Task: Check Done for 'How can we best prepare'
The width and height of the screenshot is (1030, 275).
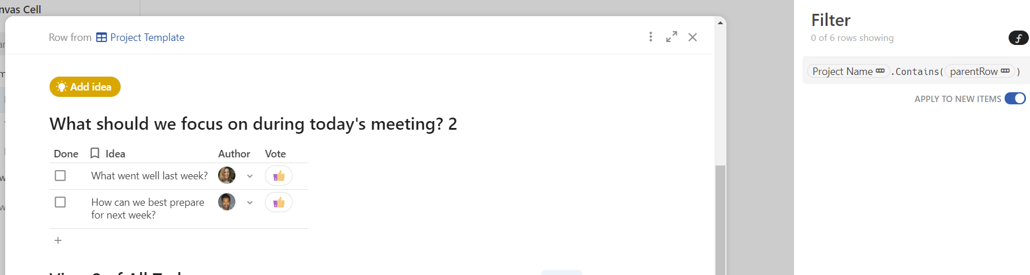Action: [60, 202]
